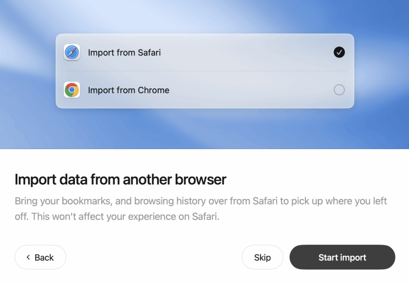Choose the Import from Chrome row
409x282 pixels.
click(x=204, y=90)
